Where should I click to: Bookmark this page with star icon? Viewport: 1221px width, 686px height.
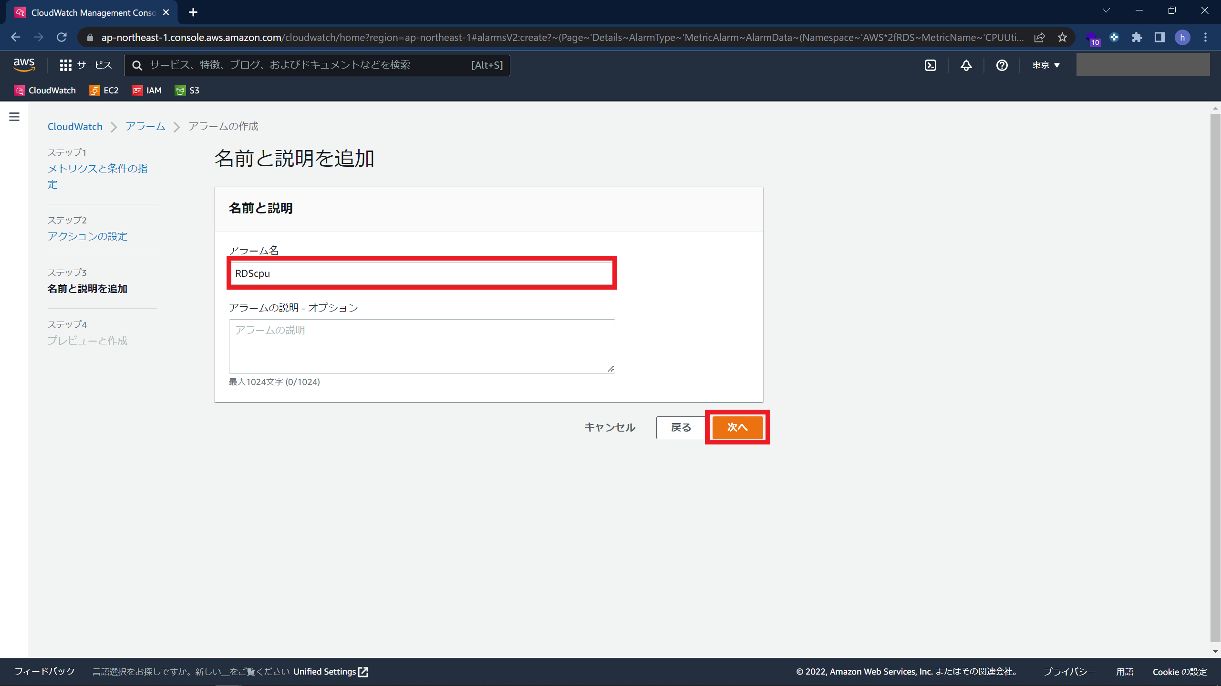[1062, 37]
